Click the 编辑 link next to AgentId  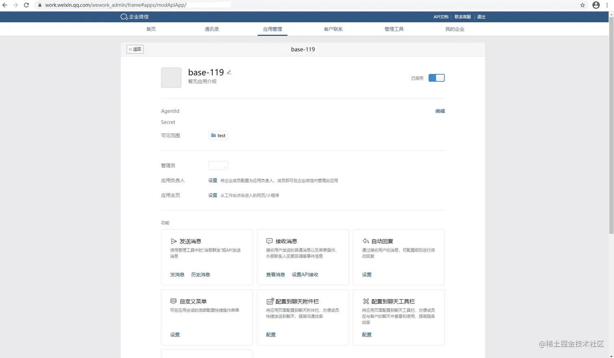tap(440, 110)
